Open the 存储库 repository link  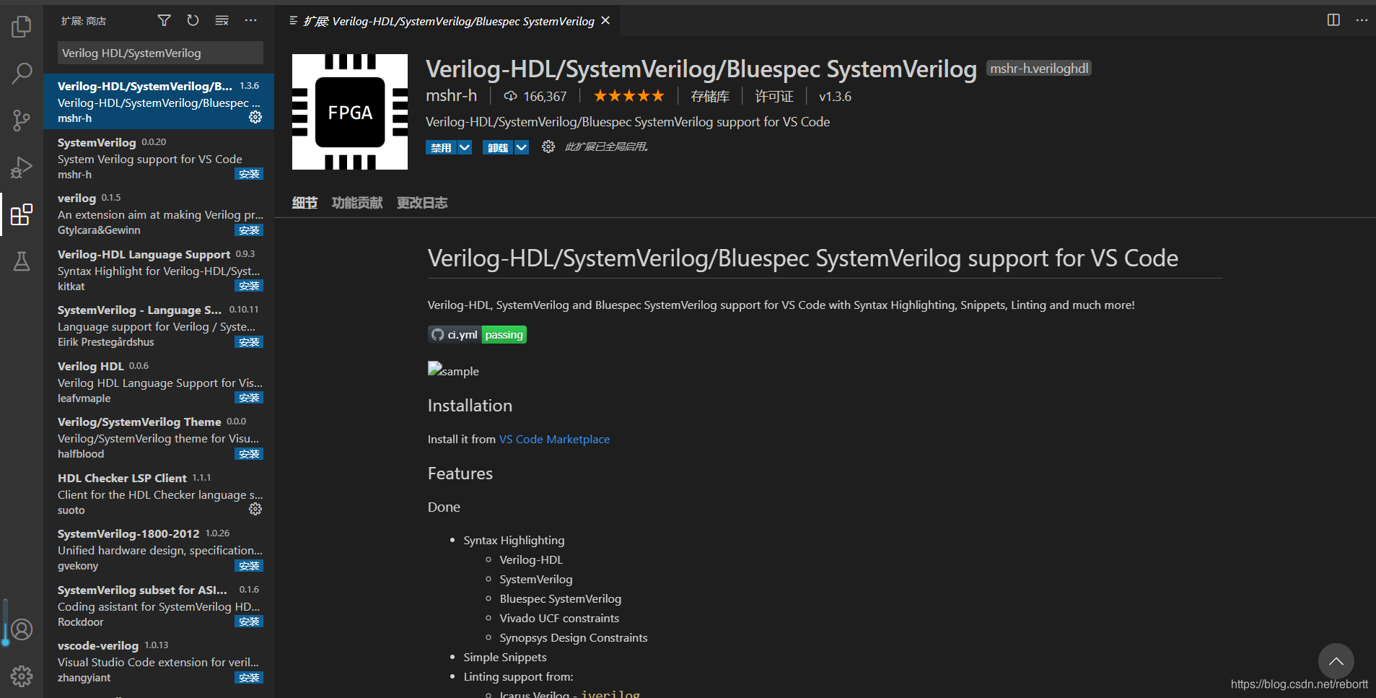(710, 96)
